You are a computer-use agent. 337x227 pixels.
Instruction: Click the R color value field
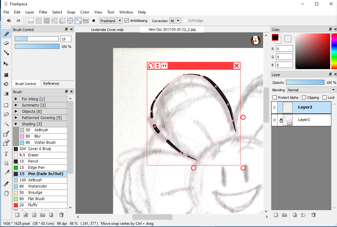pos(284,49)
